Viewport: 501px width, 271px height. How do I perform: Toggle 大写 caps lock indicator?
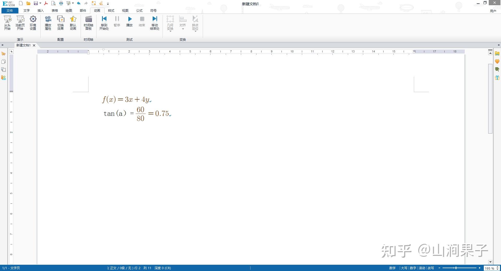click(404, 268)
